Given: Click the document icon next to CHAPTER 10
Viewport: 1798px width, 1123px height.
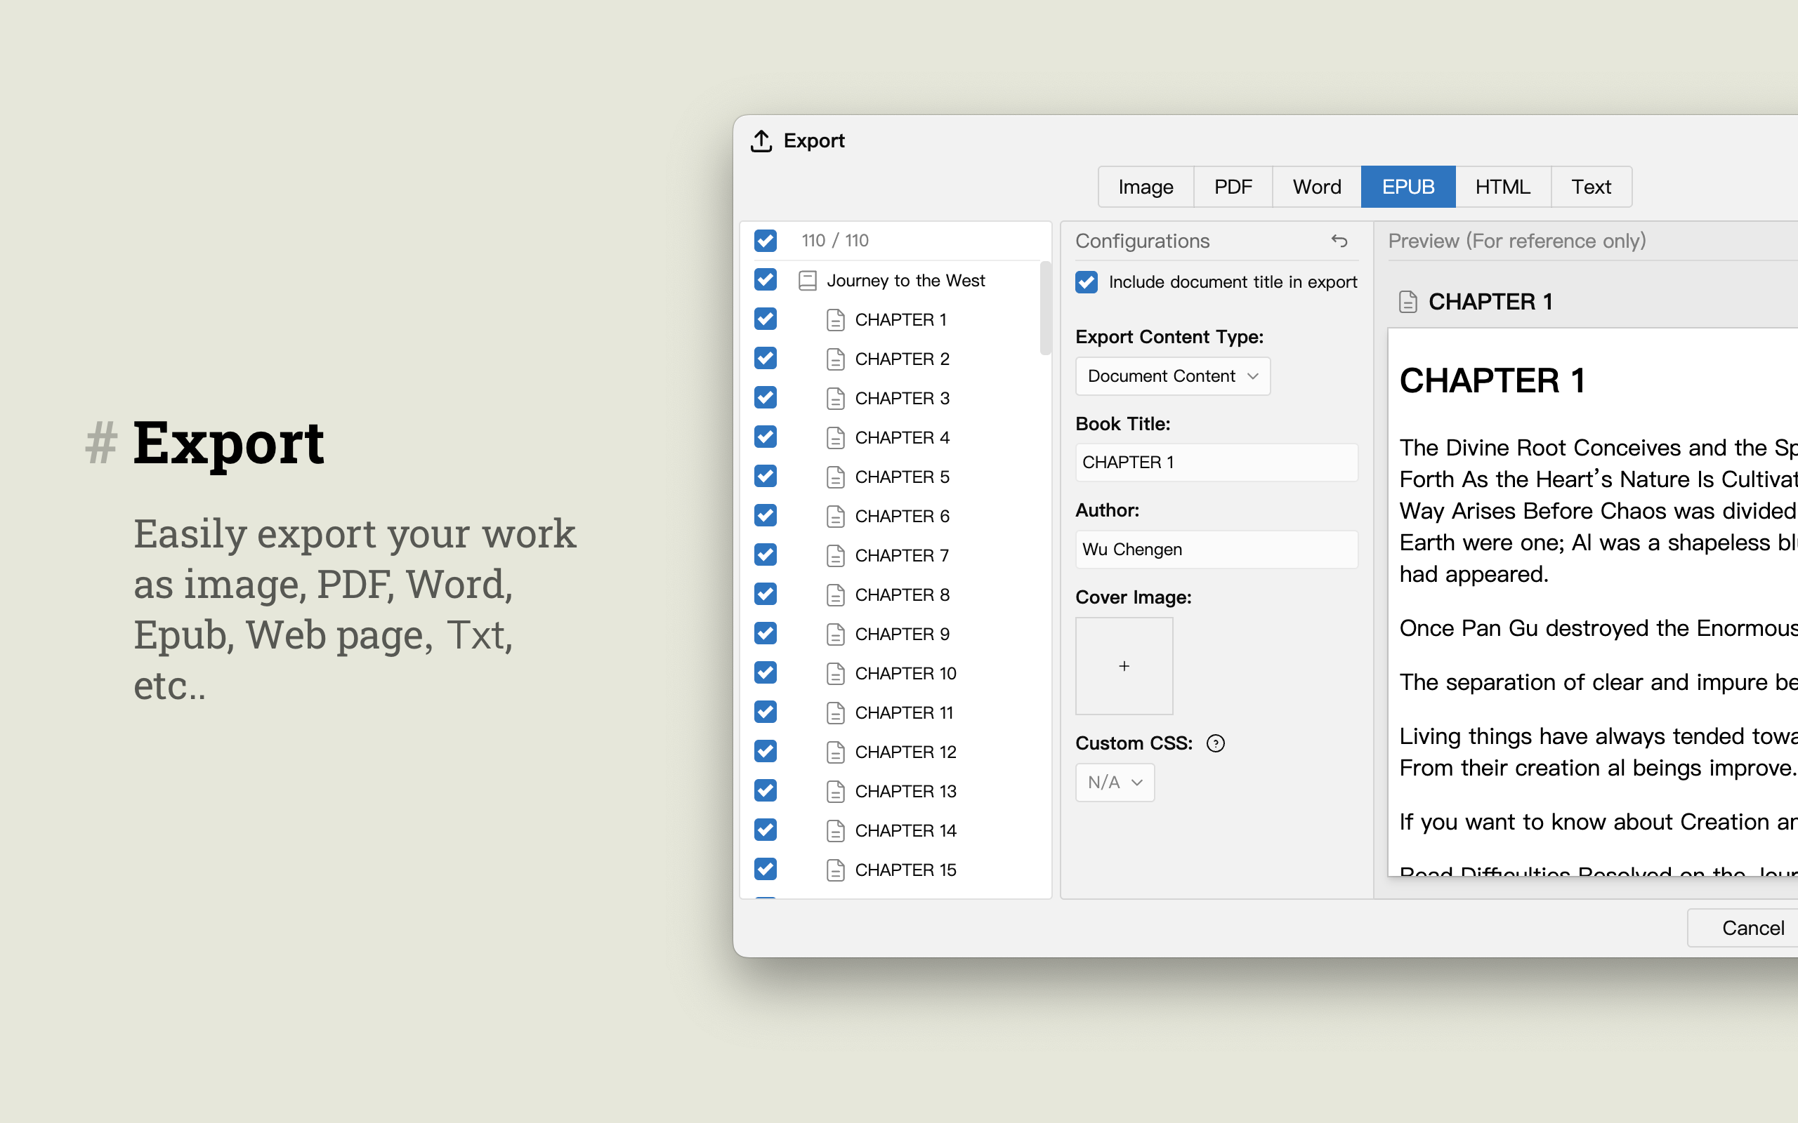Looking at the screenshot, I should click(836, 675).
